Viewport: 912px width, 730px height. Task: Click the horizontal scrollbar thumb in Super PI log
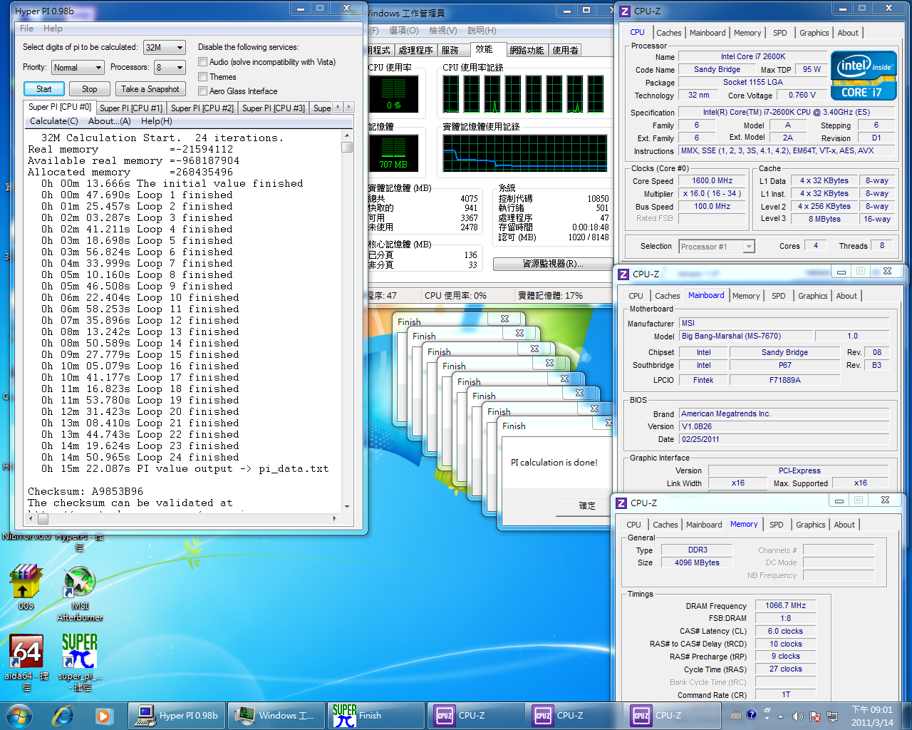[x=43, y=519]
